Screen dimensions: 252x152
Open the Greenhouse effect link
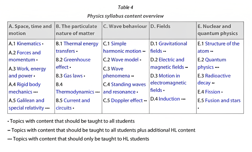pos(77,60)
